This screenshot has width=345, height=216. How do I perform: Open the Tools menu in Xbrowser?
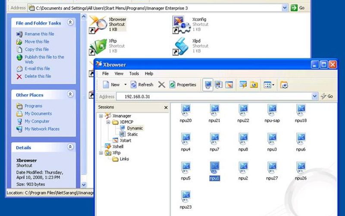[x=134, y=73]
